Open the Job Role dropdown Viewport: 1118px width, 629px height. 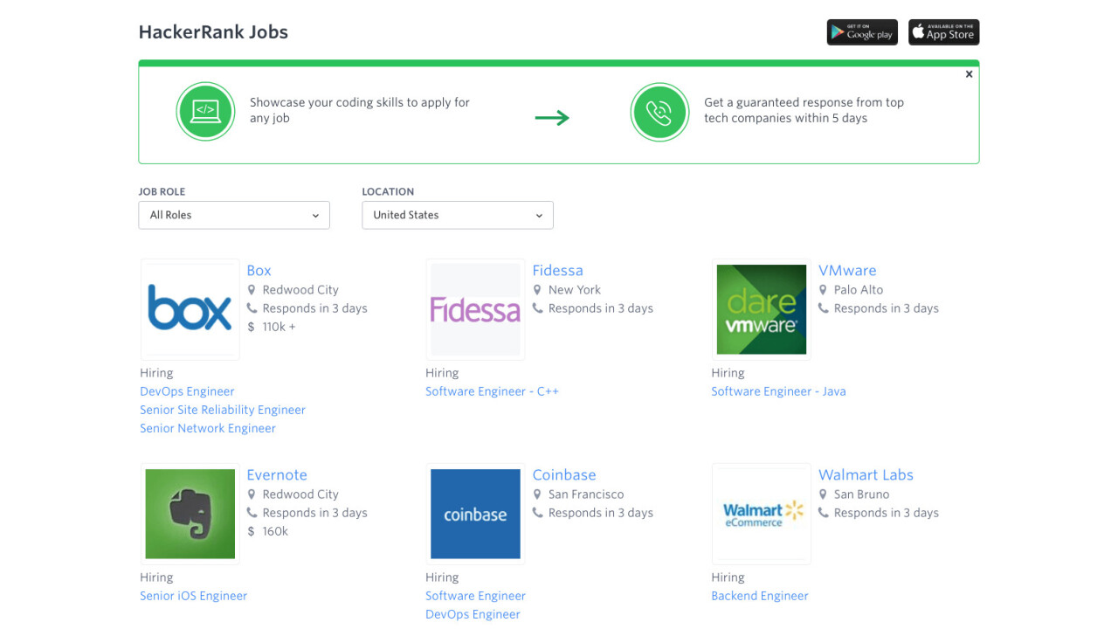tap(234, 215)
